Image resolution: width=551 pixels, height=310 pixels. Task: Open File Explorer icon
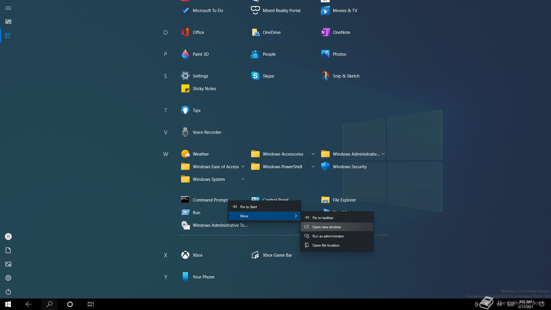pyautogui.click(x=325, y=200)
